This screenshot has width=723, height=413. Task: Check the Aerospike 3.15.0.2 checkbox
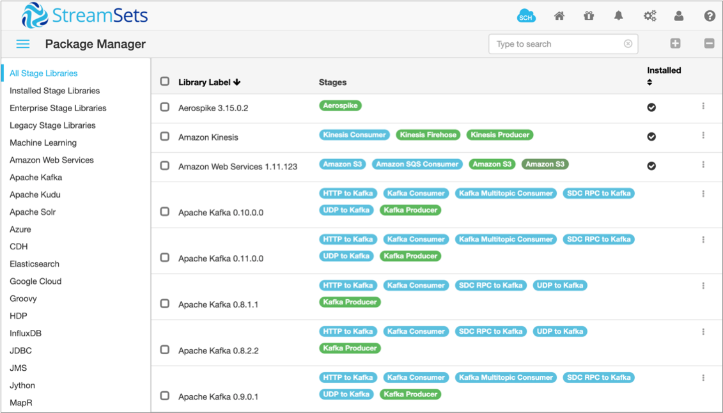tap(165, 107)
